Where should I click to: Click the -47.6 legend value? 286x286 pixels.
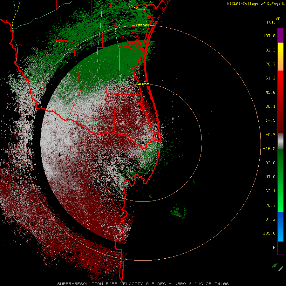coord(269,177)
